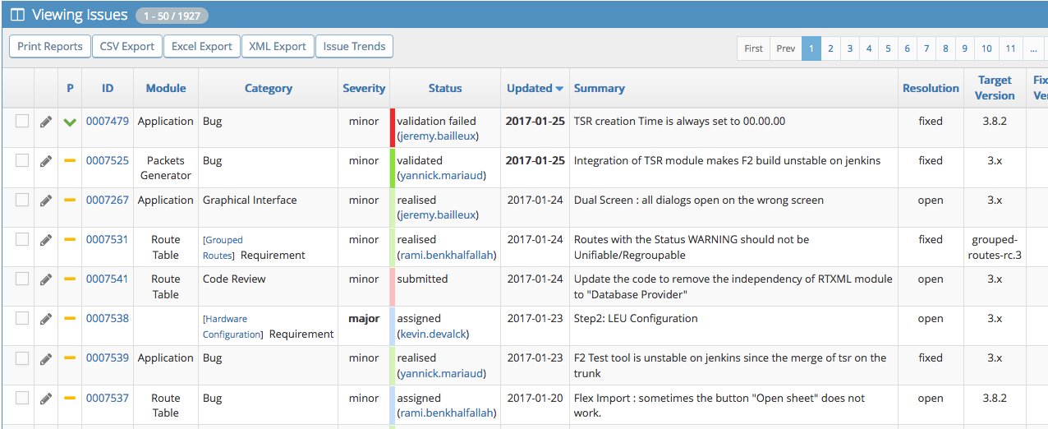This screenshot has width=1048, height=429.
Task: Edit issue 0007541 using its pencil icon
Action: 46,279
